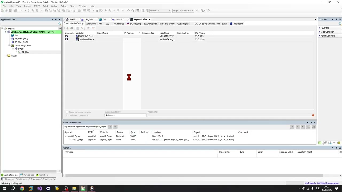This screenshot has height=192, width=342.
Task: Open the Select All dropdown in toolbar
Action: (x=170, y=11)
